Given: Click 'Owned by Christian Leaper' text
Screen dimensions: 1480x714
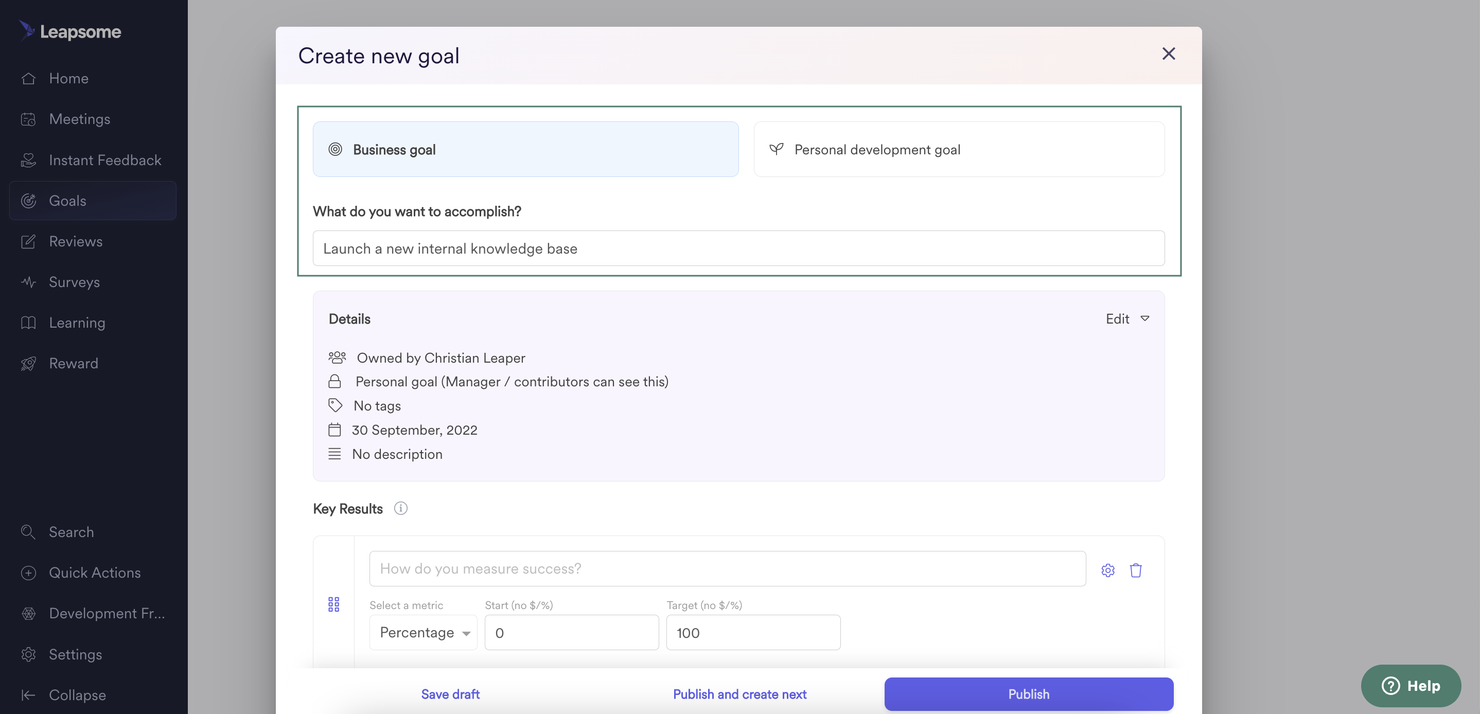Looking at the screenshot, I should 441,358.
